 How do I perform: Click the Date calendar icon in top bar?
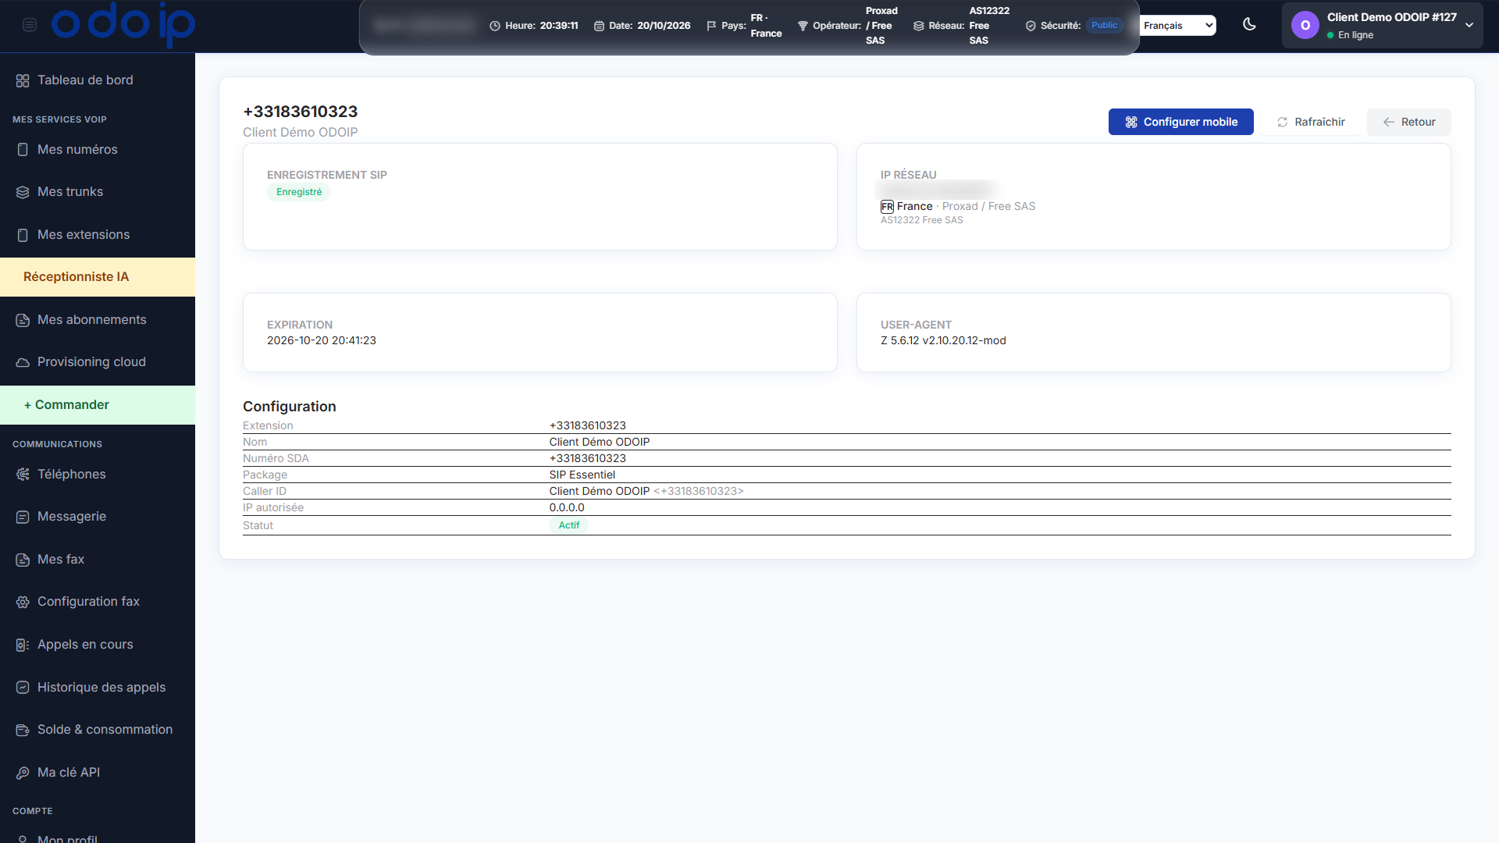[599, 26]
